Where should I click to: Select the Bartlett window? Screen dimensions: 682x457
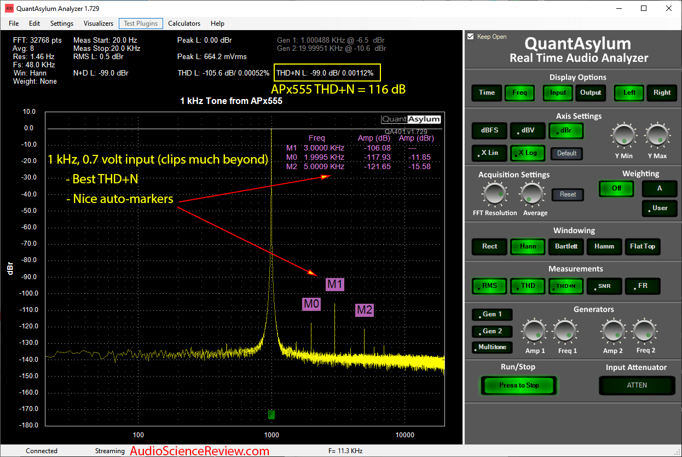[x=566, y=246]
